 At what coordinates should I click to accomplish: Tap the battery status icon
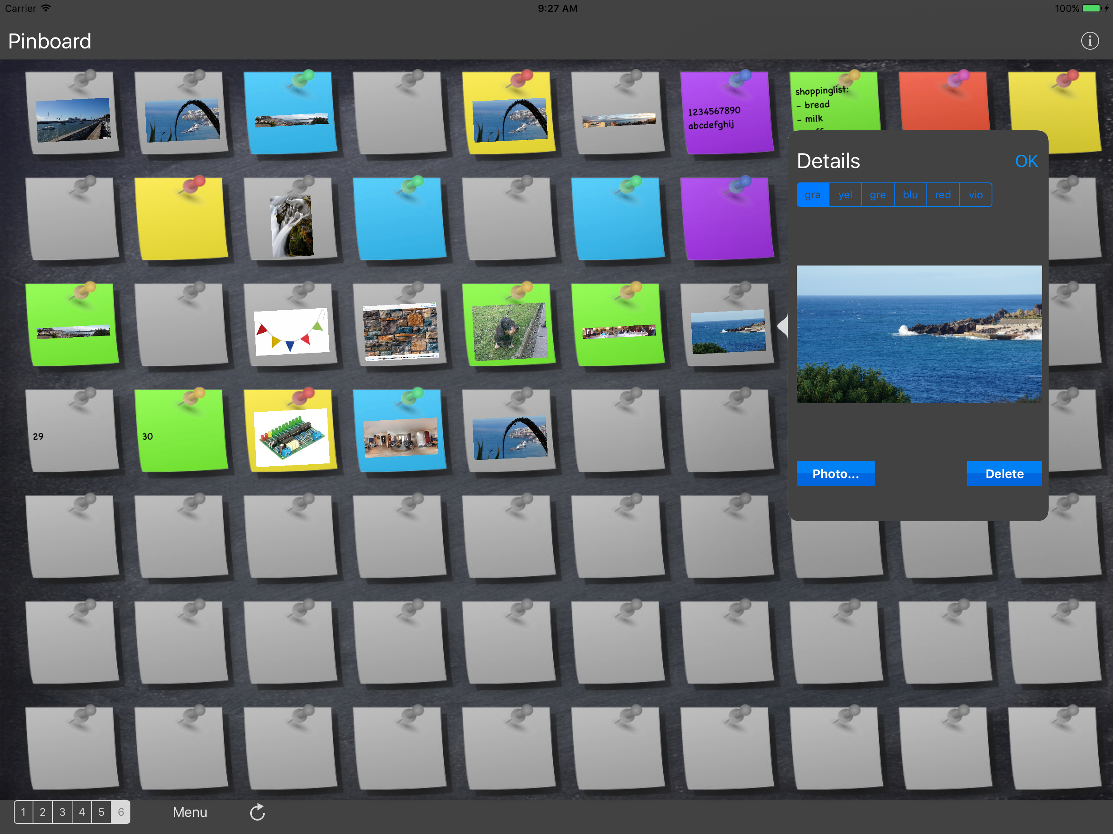coord(1091,9)
